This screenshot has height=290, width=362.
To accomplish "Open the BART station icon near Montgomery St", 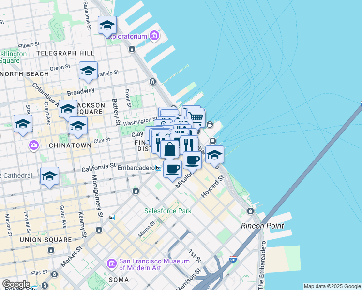I will (x=111, y=217).
